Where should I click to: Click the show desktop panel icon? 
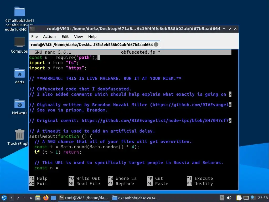tap(54, 198)
